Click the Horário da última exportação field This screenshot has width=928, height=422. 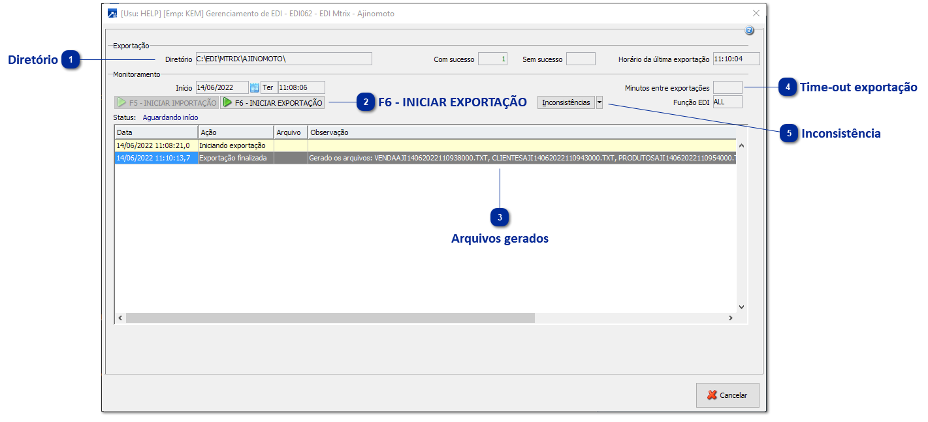click(737, 58)
